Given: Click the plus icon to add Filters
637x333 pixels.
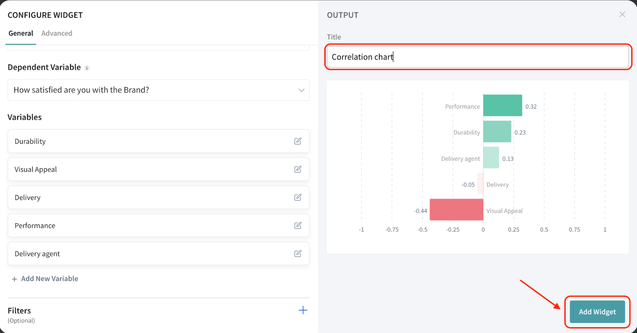Looking at the screenshot, I should click(x=303, y=310).
